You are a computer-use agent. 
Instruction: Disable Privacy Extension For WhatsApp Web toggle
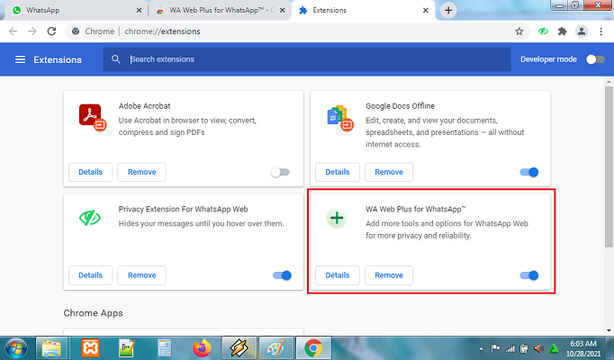tap(283, 275)
